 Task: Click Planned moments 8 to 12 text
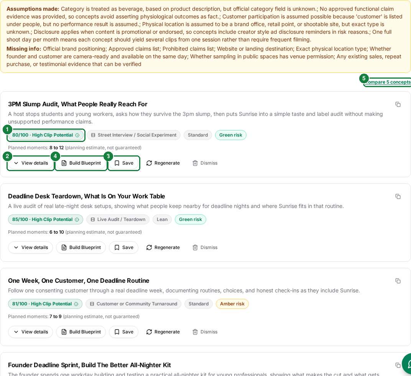pos(75,148)
